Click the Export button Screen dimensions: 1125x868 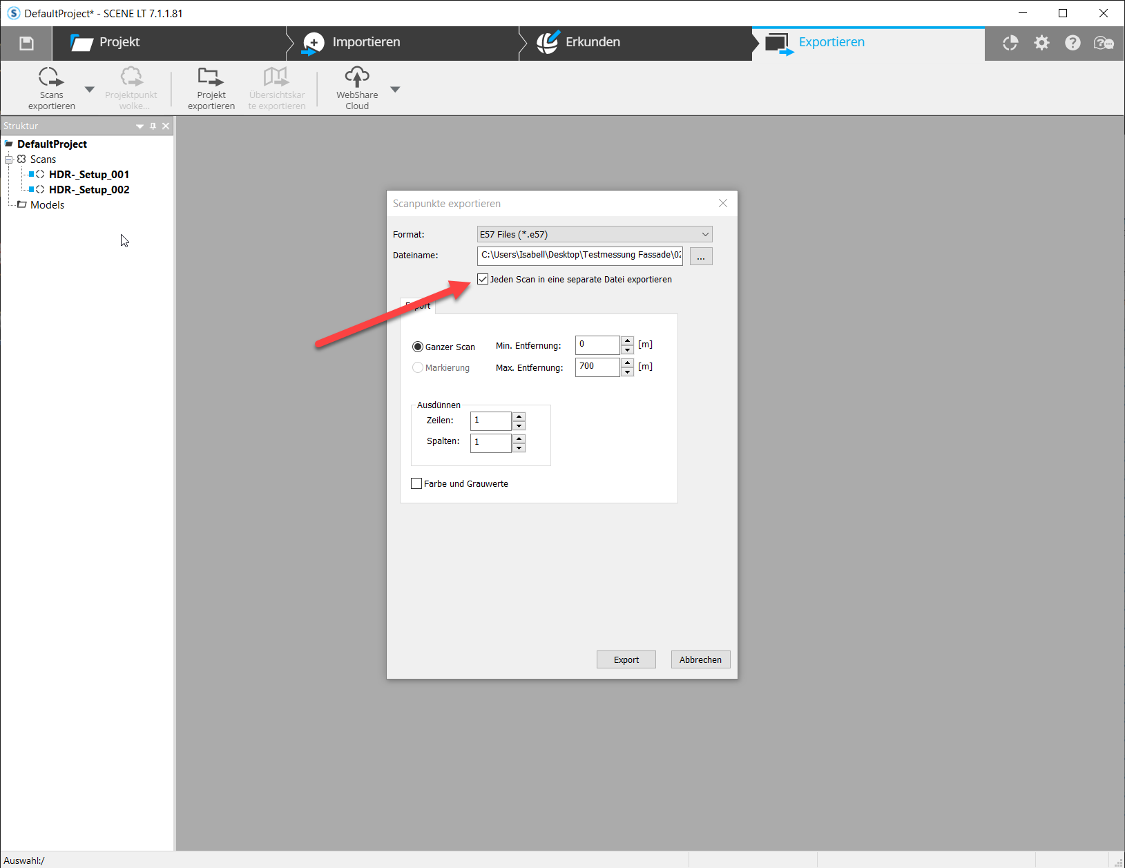(x=626, y=659)
